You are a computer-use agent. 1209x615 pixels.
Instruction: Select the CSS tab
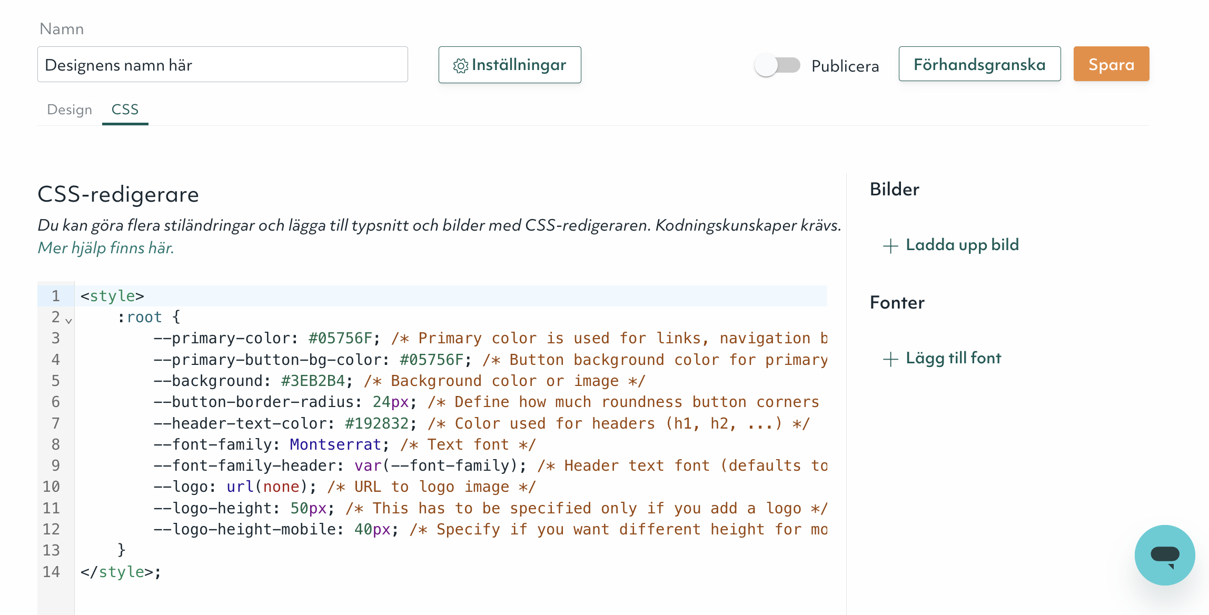pos(125,110)
